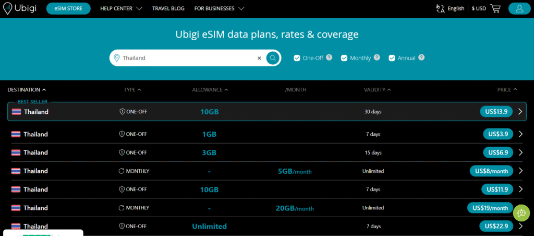
Task: Sort by Allowance column
Action: pyautogui.click(x=210, y=90)
